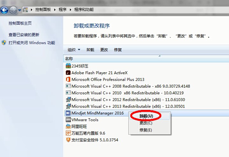
Task: Click the Adobe Flash Player icon
Action: point(68,73)
